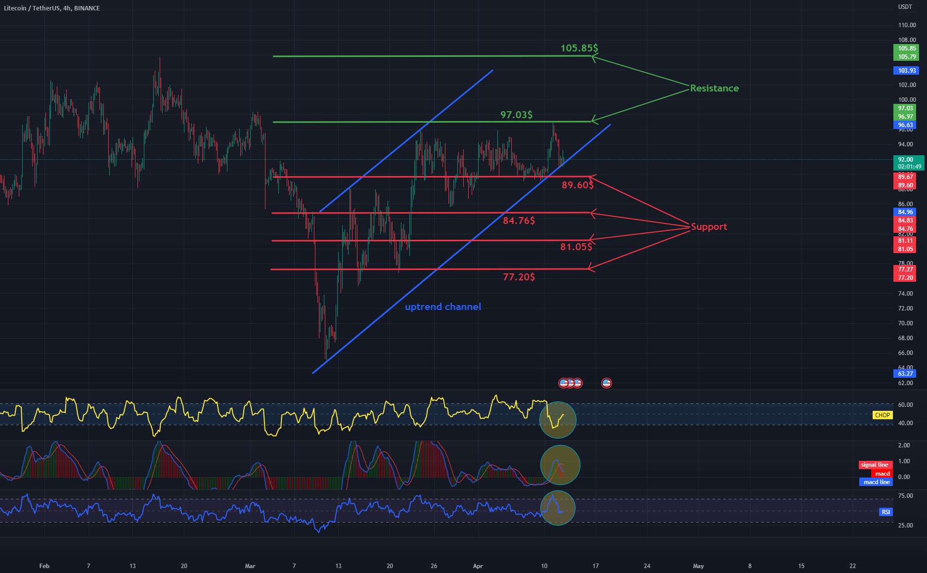This screenshot has width=927, height=573.
Task: Select the red support line at 77.20$
Action: pos(430,269)
